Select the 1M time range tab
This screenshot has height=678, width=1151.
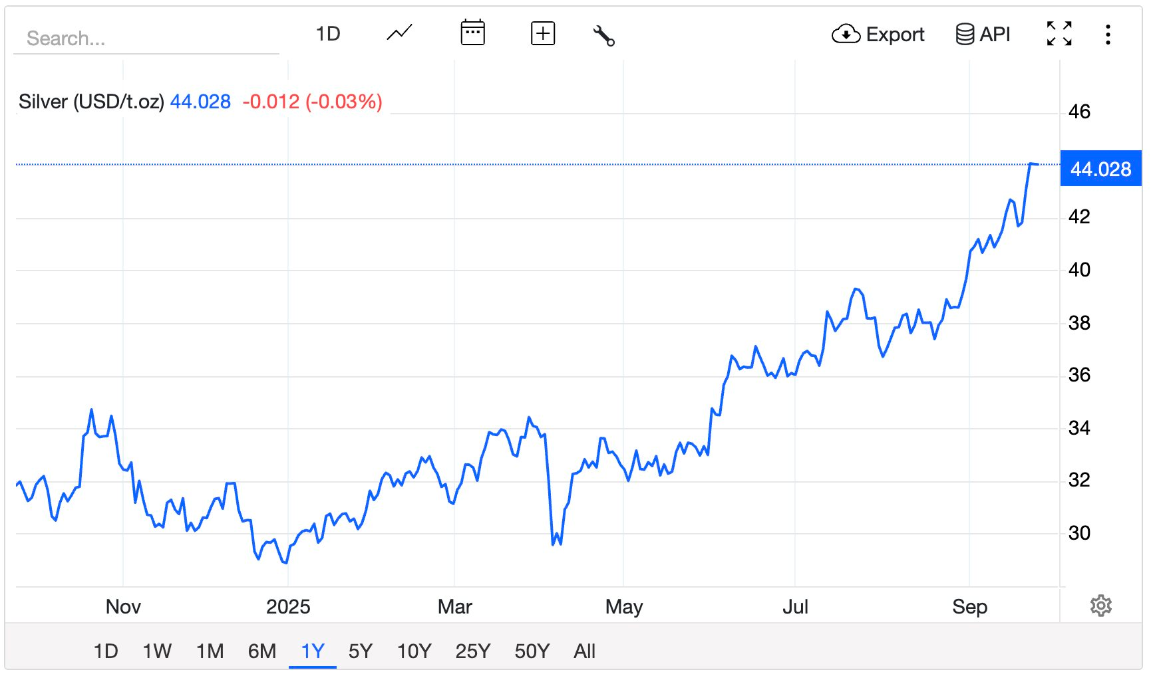210,651
